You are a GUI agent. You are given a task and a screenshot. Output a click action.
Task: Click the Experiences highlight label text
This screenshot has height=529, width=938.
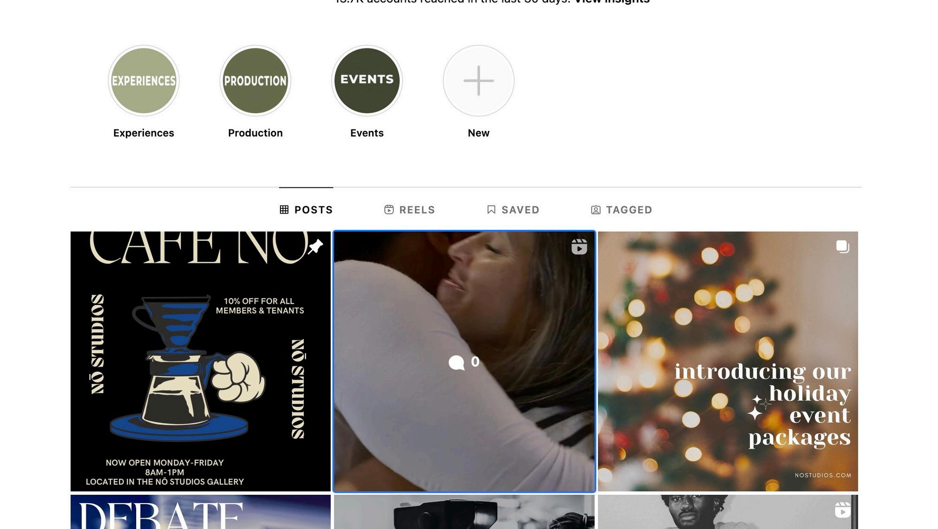[144, 133]
